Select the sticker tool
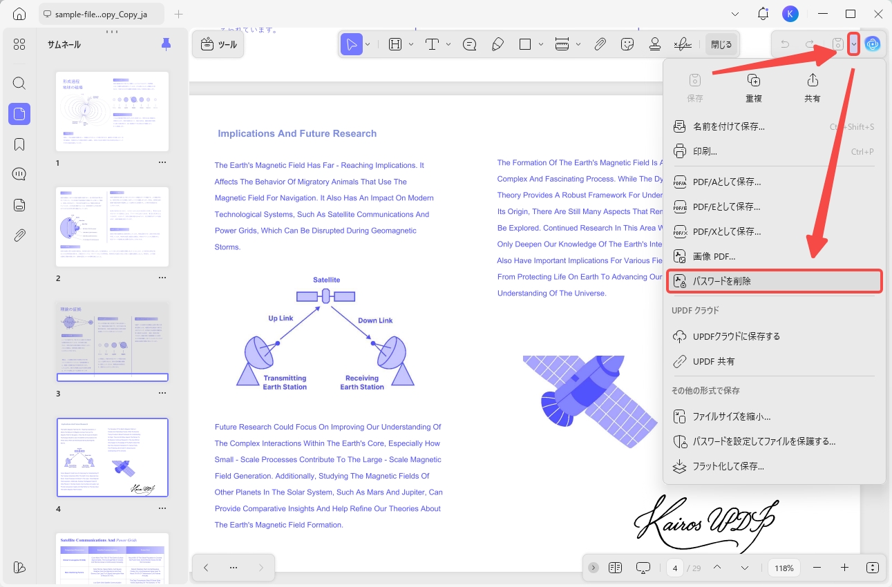 (627, 44)
